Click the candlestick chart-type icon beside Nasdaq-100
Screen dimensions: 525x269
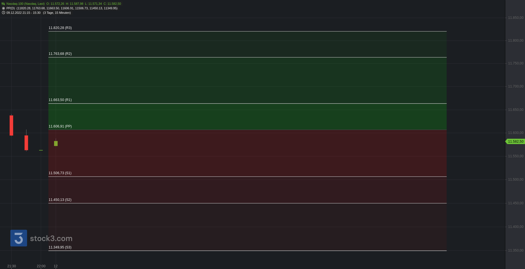click(3, 4)
